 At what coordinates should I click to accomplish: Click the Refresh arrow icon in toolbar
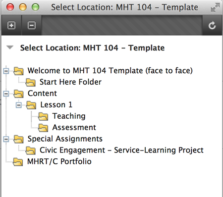point(212,25)
